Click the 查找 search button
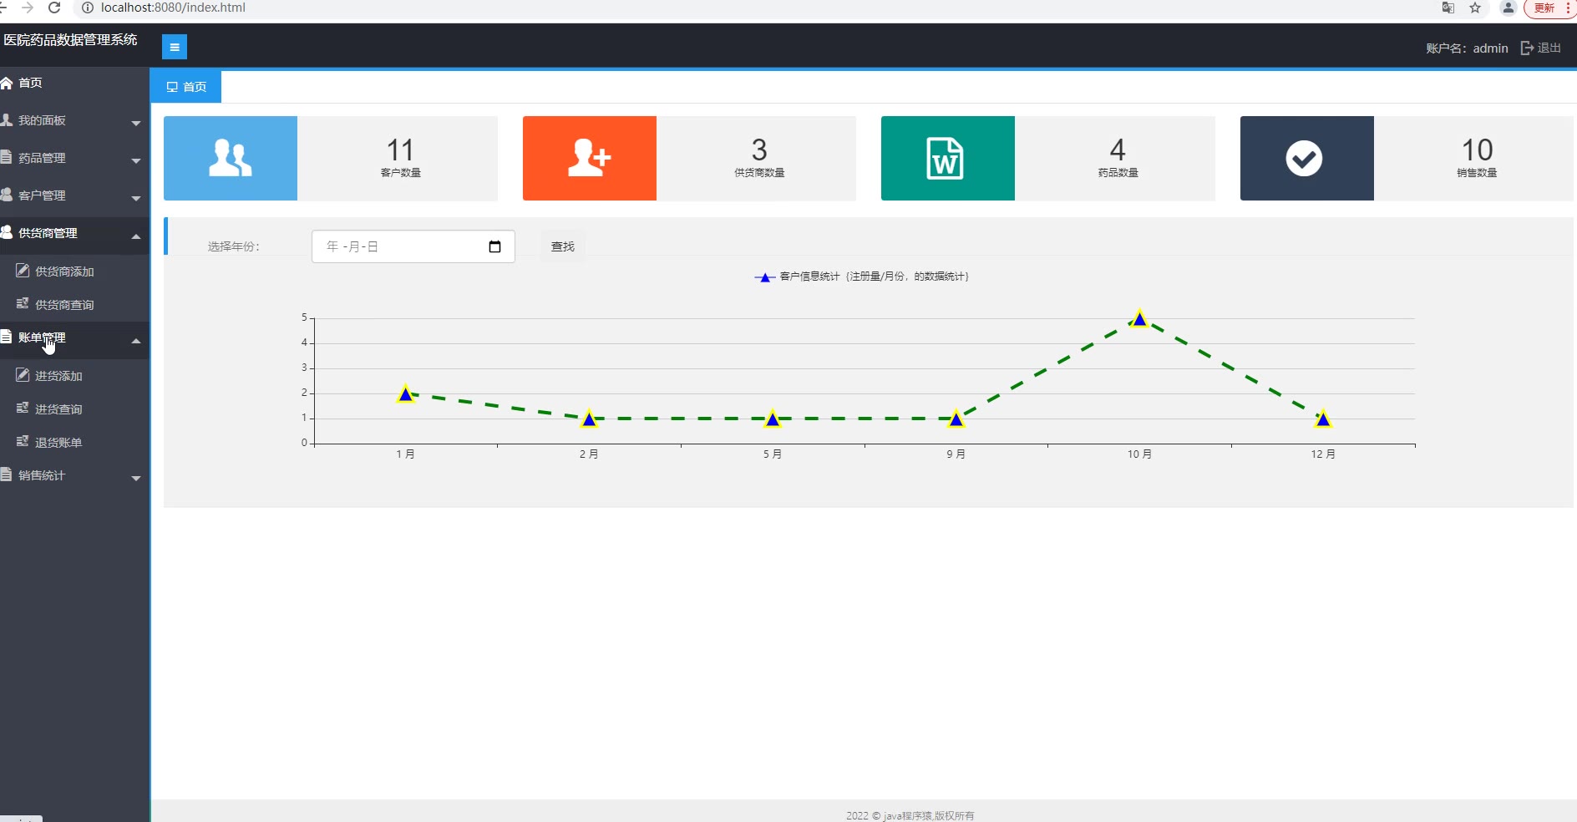The width and height of the screenshot is (1577, 822). (x=563, y=246)
